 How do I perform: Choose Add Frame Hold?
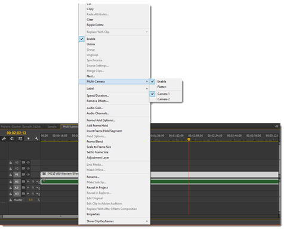(114, 126)
